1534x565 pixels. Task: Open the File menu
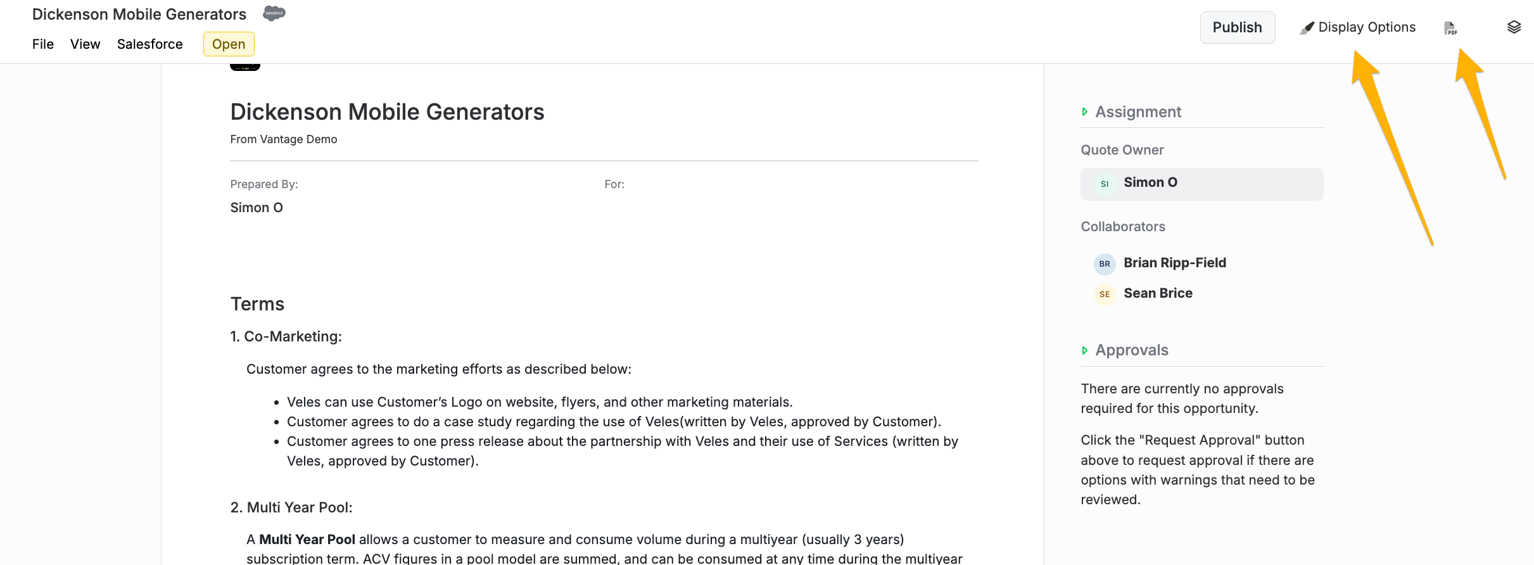(43, 44)
